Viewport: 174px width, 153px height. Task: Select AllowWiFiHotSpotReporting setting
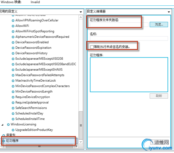35,31
